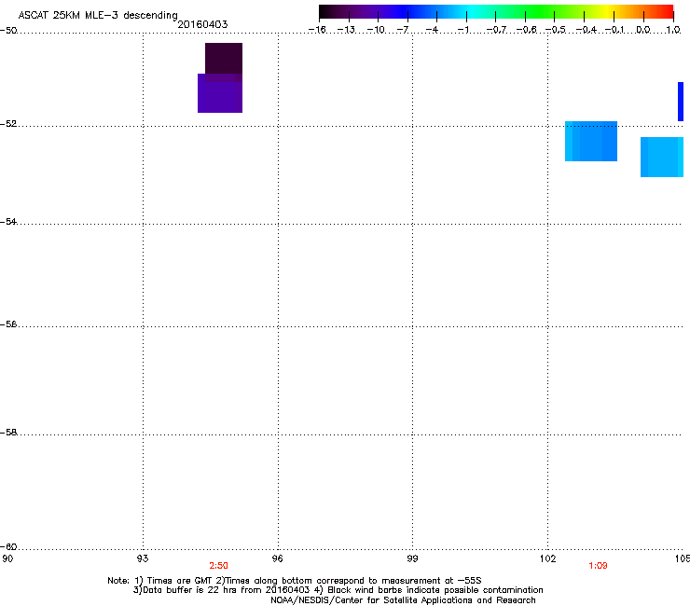Click the '-52' latitude axis label
Screen dimensions: 690x606
tap(8, 124)
